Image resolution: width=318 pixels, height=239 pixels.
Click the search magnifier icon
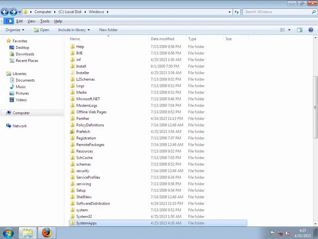click(314, 12)
